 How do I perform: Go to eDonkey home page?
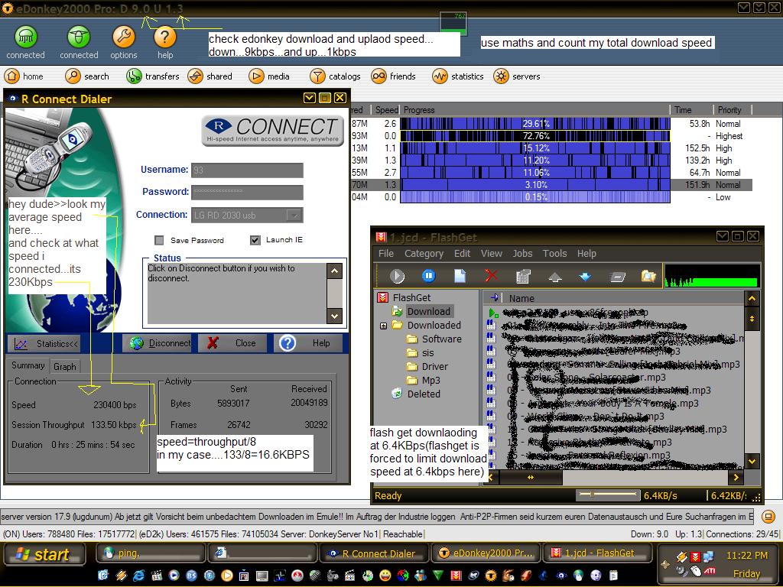tap(24, 76)
